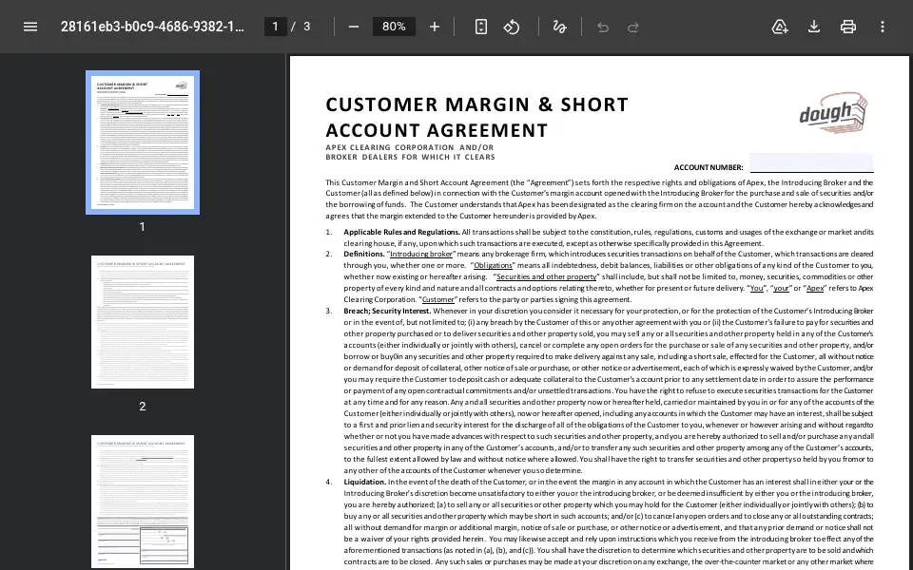Click the "APEX CLEARING CORPORATION AND/OR" subtitle

point(409,148)
